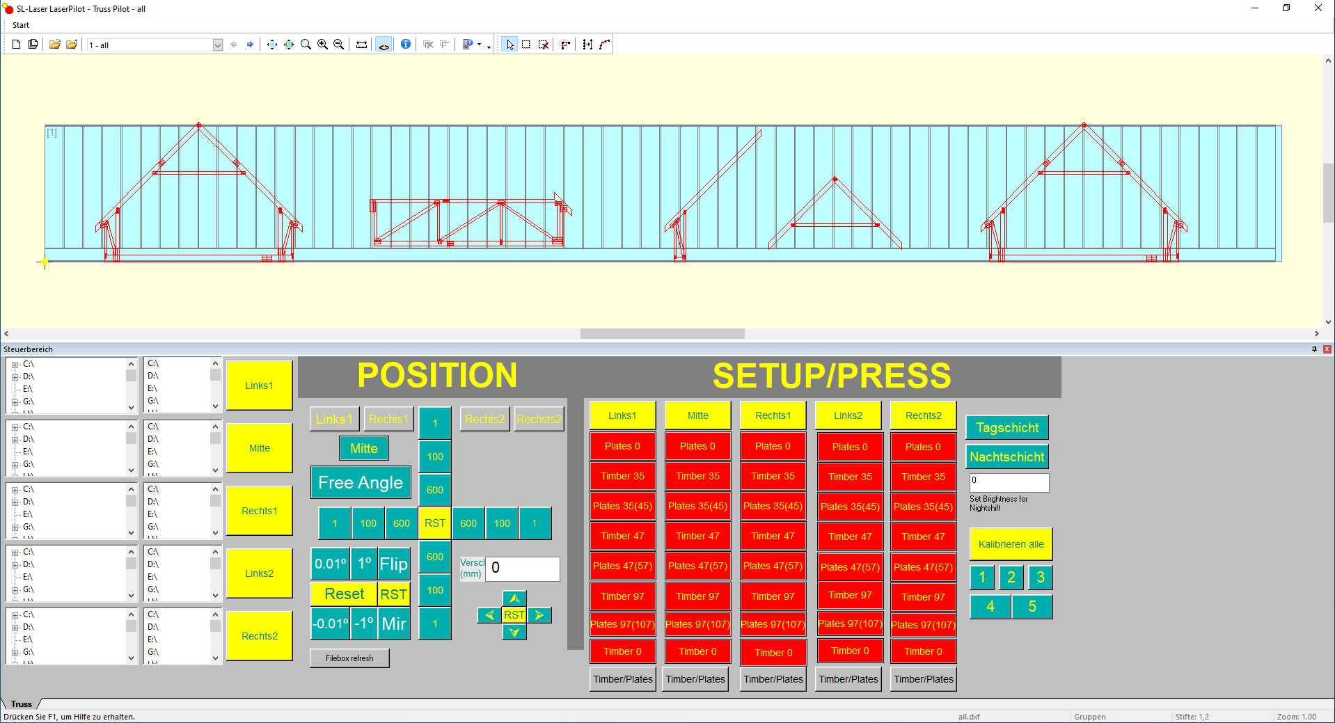
Task: Click the blue info icon
Action: [406, 45]
